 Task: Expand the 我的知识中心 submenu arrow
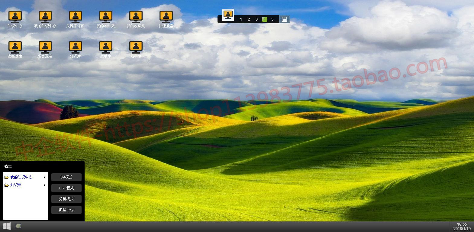[44, 177]
